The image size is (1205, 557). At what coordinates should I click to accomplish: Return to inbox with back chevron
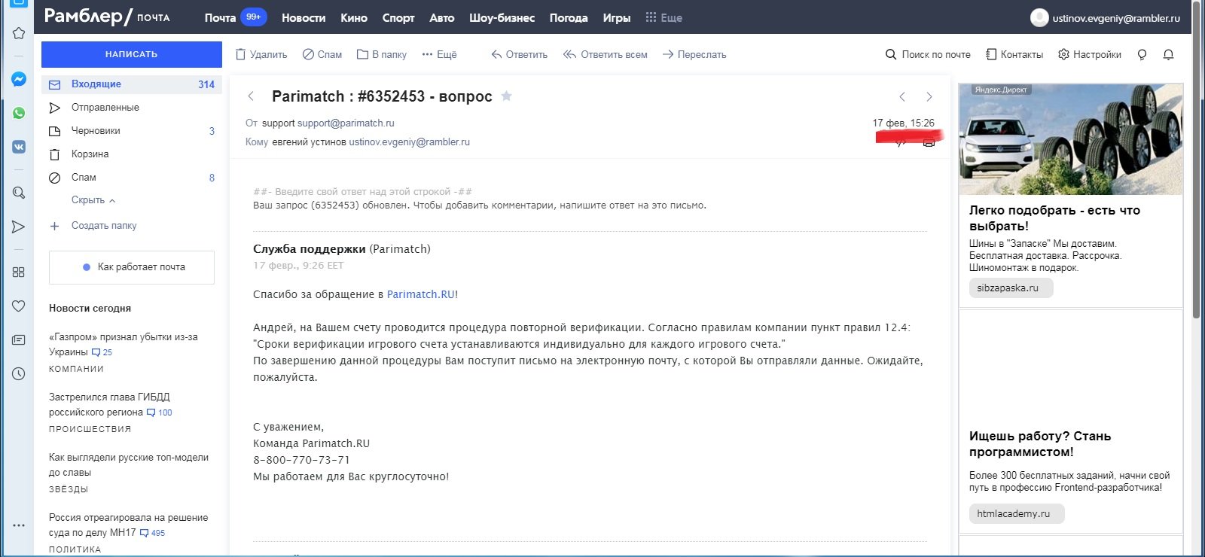click(x=252, y=96)
